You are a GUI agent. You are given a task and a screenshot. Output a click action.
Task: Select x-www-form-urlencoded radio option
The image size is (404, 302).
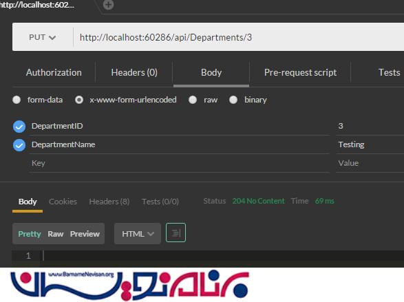coord(79,100)
